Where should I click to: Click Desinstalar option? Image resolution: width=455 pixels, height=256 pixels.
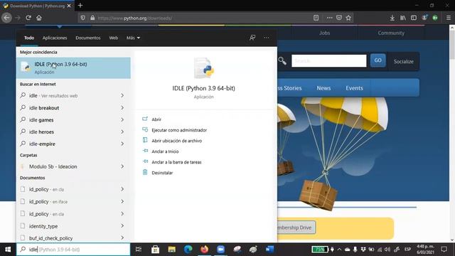pos(162,173)
